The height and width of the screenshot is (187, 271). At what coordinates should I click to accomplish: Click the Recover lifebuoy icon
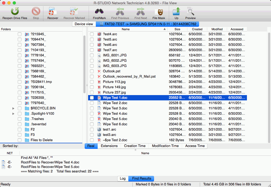(x=53, y=11)
